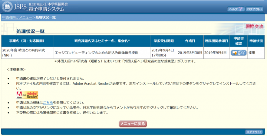Get Adobe Reader badge
This screenshot has width=267, height=136.
[x=27, y=95]
